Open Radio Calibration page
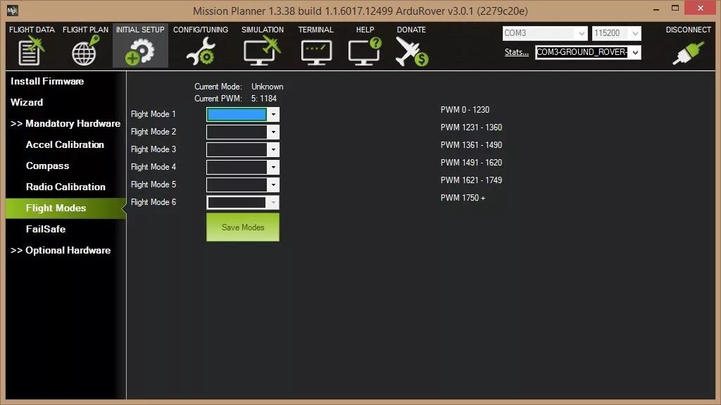The image size is (721, 405). 65,187
